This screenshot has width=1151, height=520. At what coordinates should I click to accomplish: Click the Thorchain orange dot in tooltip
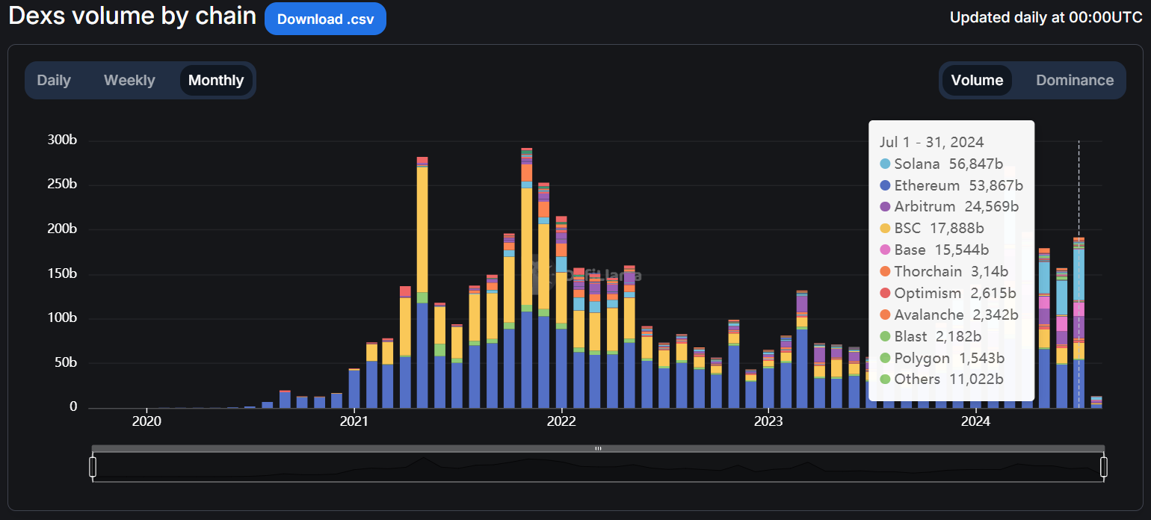click(x=885, y=272)
